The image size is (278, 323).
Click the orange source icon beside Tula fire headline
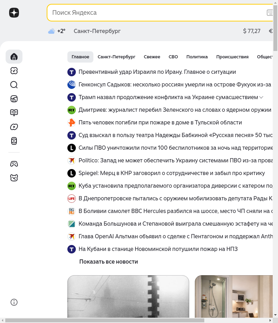72,123
